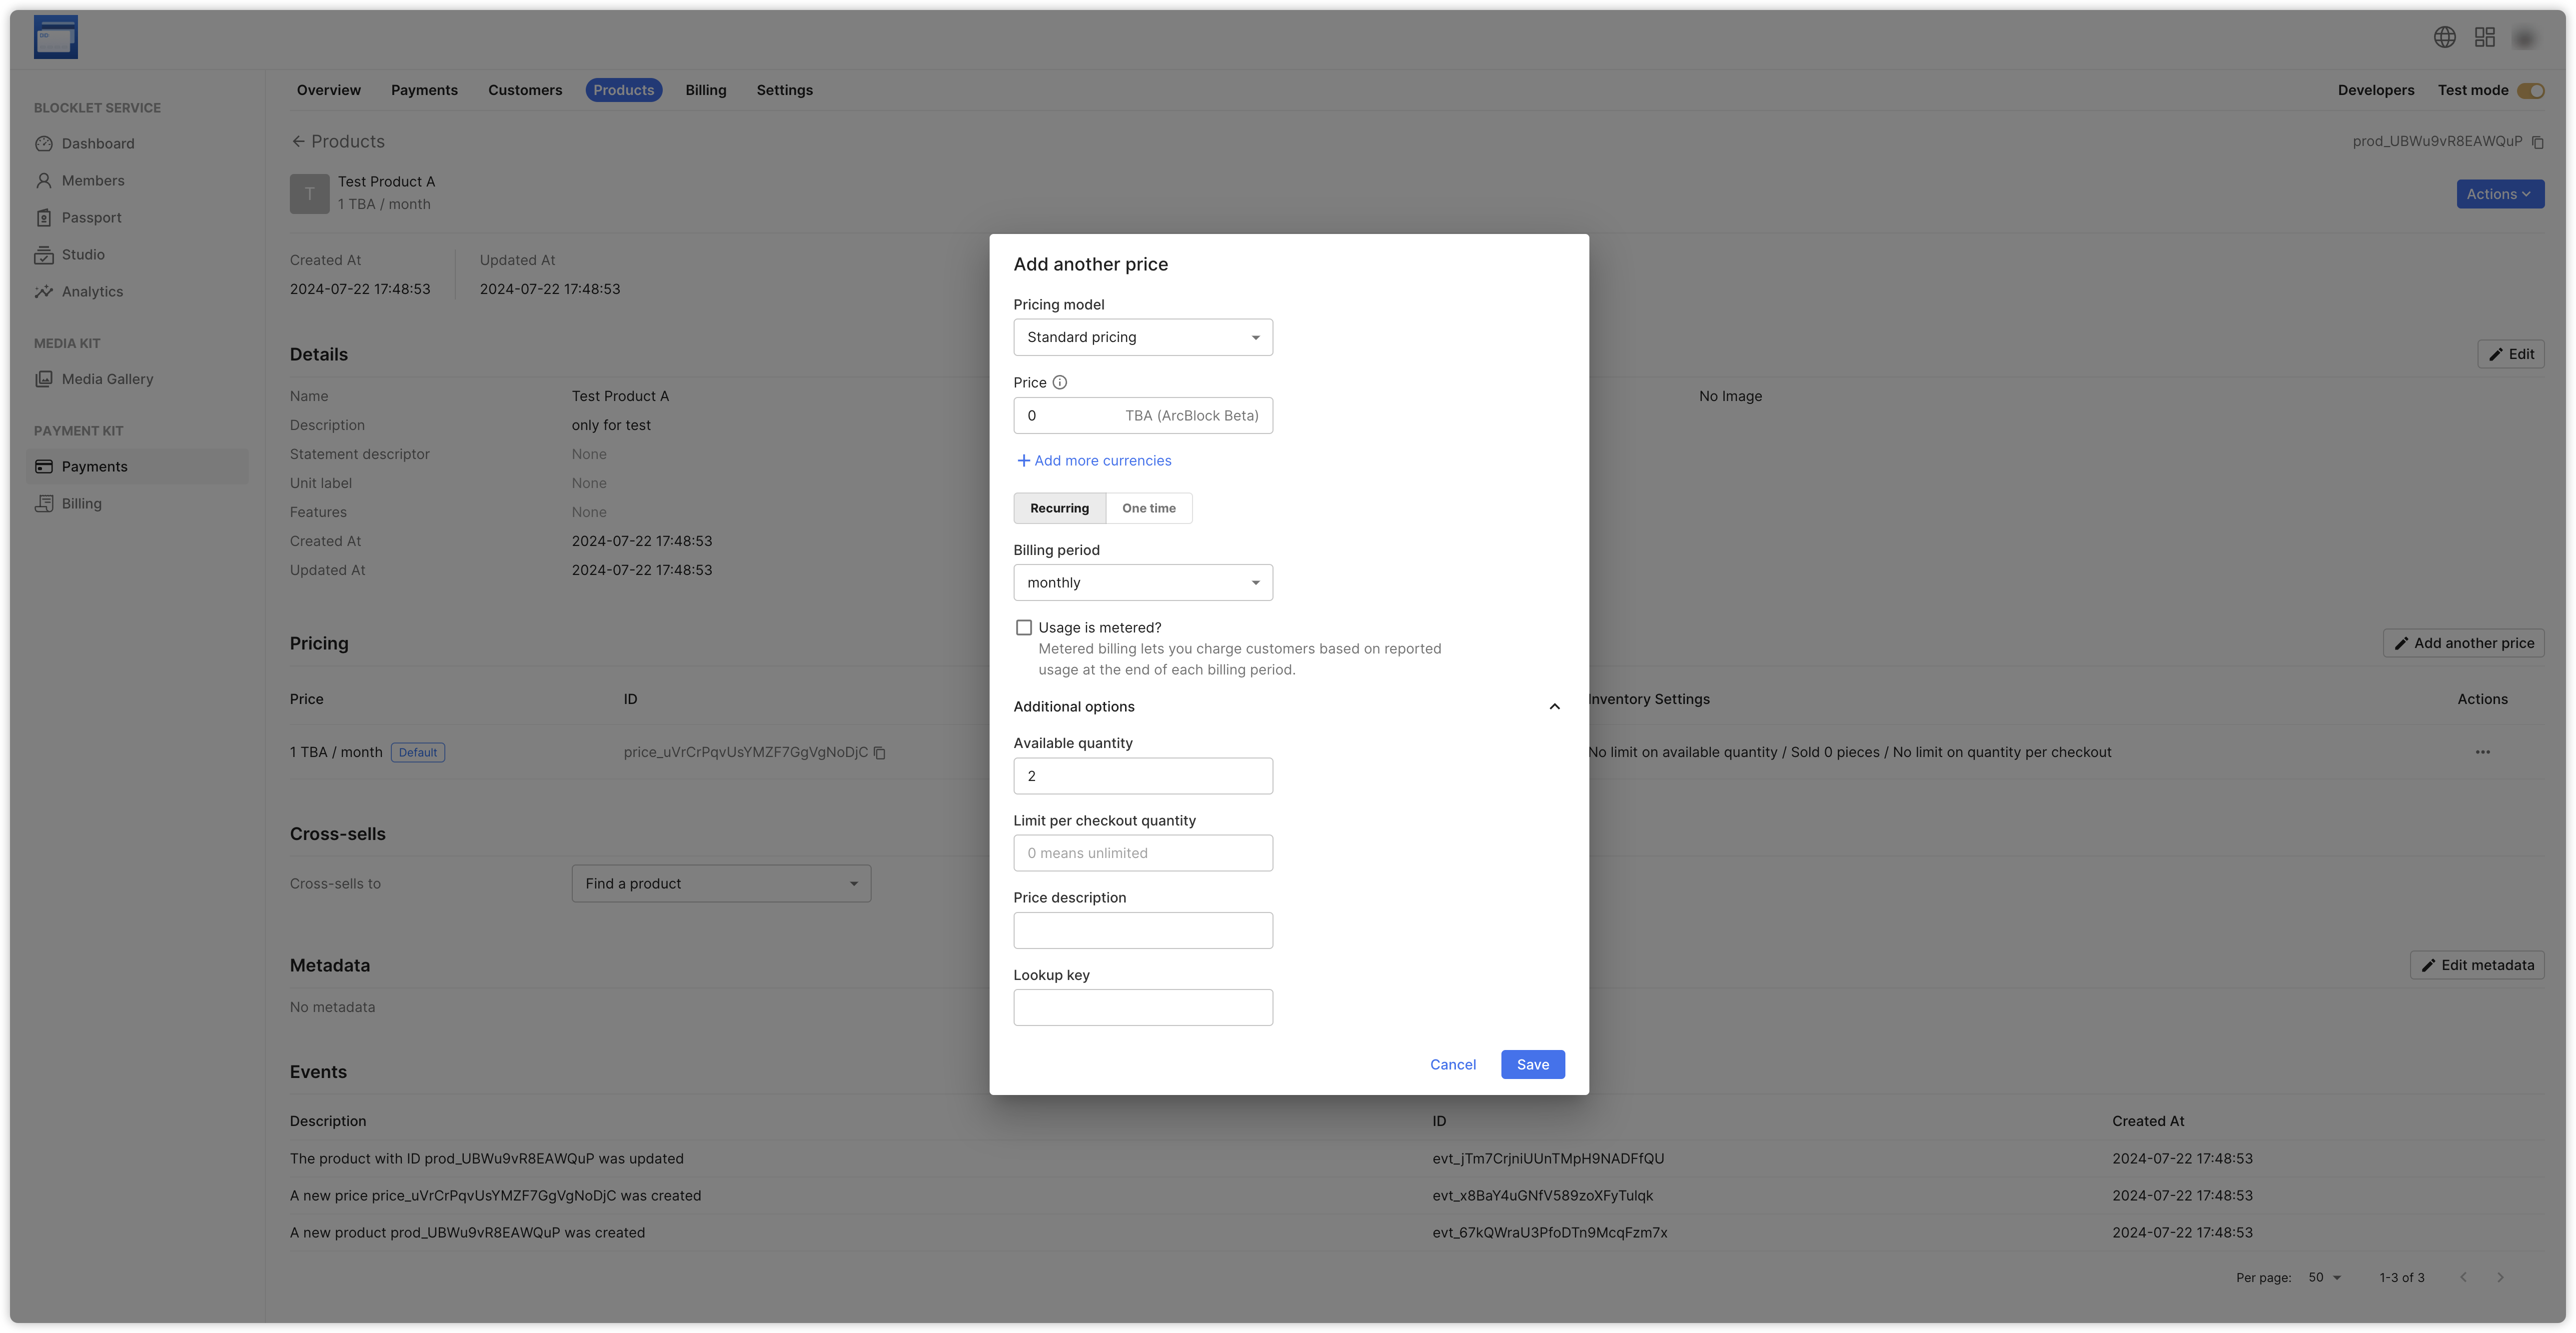This screenshot has width=2576, height=1333.
Task: Click the back arrow to Products
Action: click(x=298, y=142)
